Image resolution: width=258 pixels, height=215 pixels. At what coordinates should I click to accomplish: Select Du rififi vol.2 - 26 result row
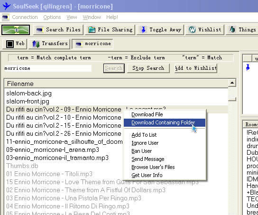tap(64, 134)
